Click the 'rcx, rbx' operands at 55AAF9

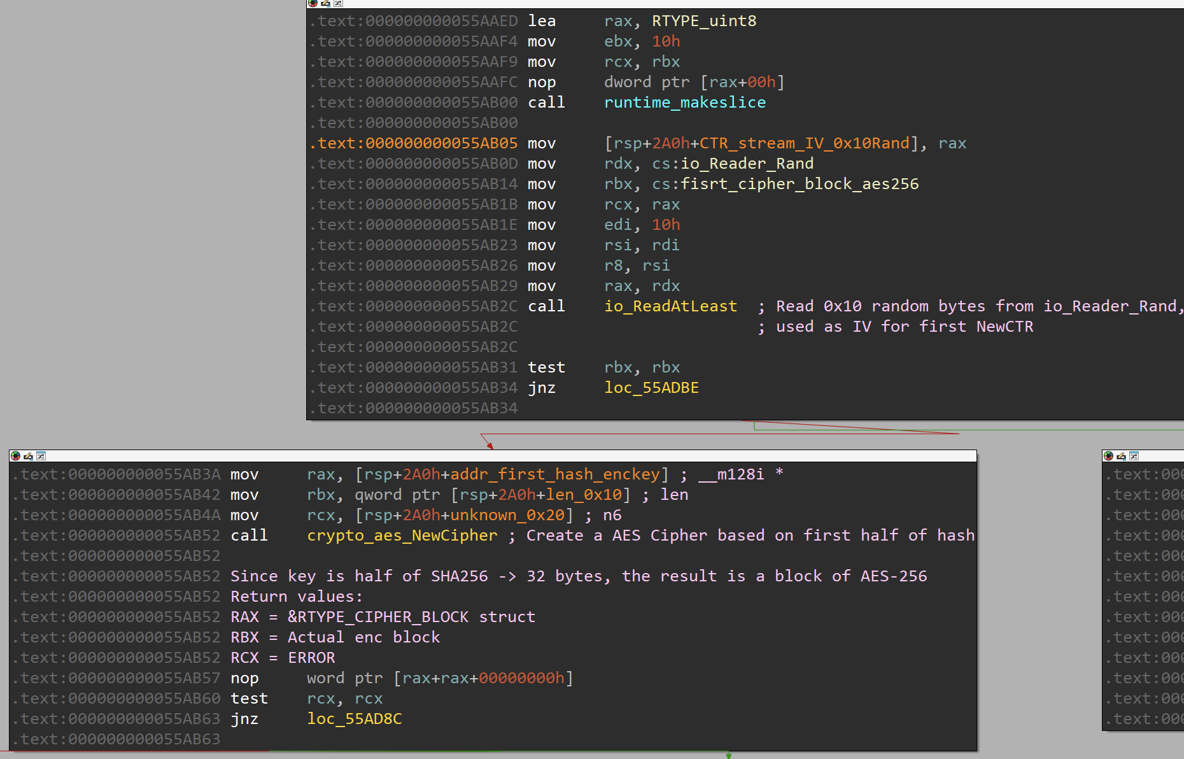point(642,62)
